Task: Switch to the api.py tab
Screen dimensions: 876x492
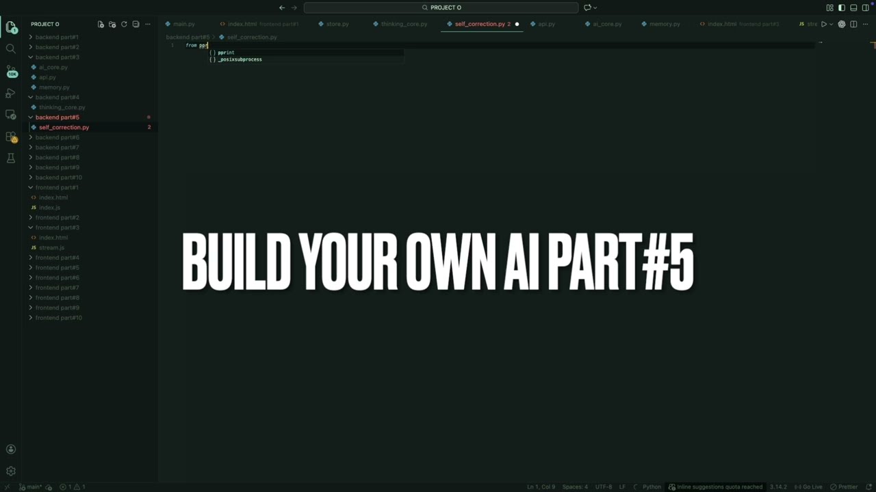Action: tap(546, 24)
